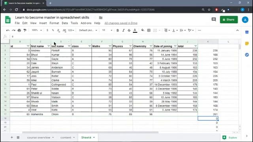Open filter for Date of joining
The height and width of the screenshot is (142, 253).
coord(175,46)
